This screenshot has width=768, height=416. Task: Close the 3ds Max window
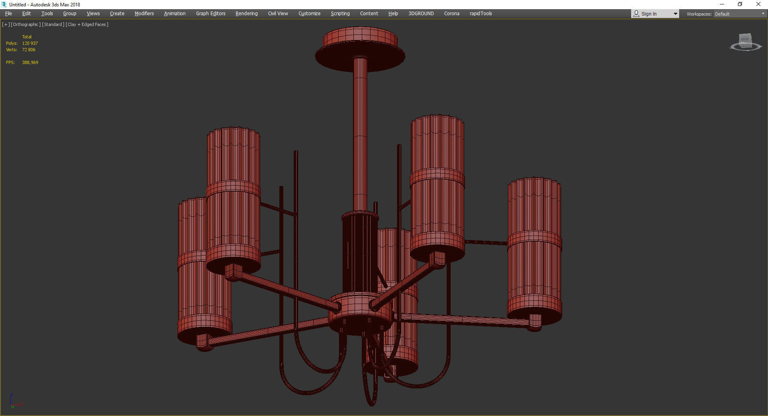[758, 4]
